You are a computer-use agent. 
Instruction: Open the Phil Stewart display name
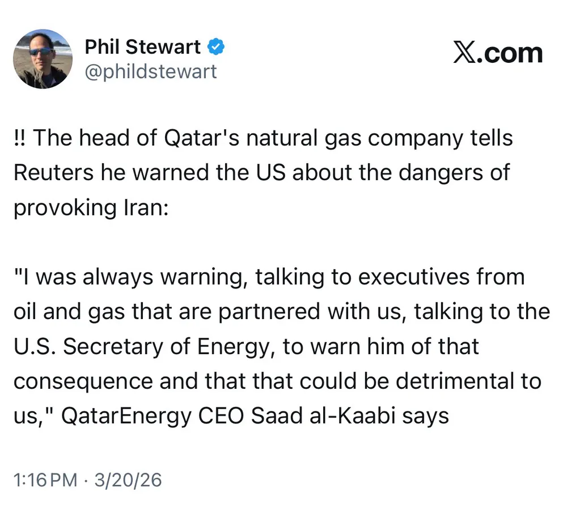click(x=142, y=48)
